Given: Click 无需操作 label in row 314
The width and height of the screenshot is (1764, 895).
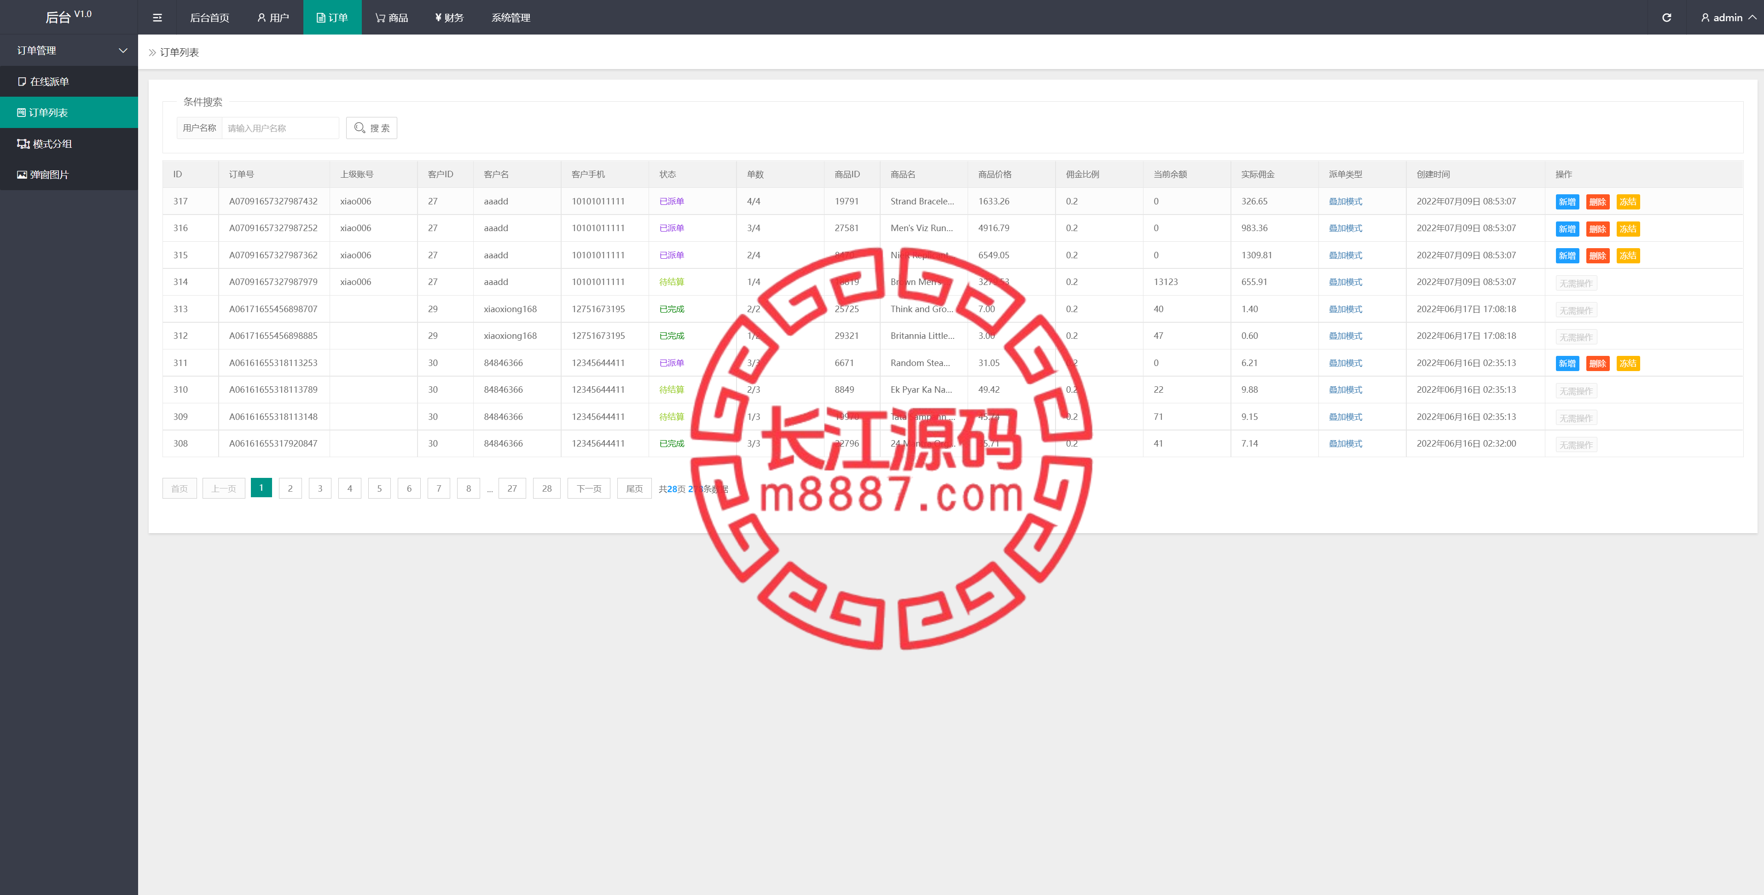Looking at the screenshot, I should pyautogui.click(x=1576, y=284).
